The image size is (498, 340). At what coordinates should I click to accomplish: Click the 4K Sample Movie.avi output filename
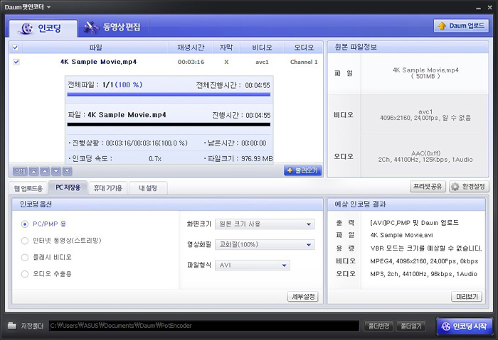401,235
